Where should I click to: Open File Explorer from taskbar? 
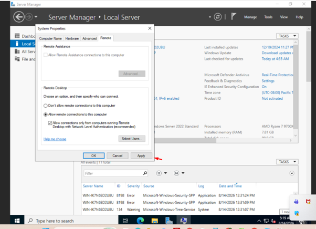coord(154,221)
